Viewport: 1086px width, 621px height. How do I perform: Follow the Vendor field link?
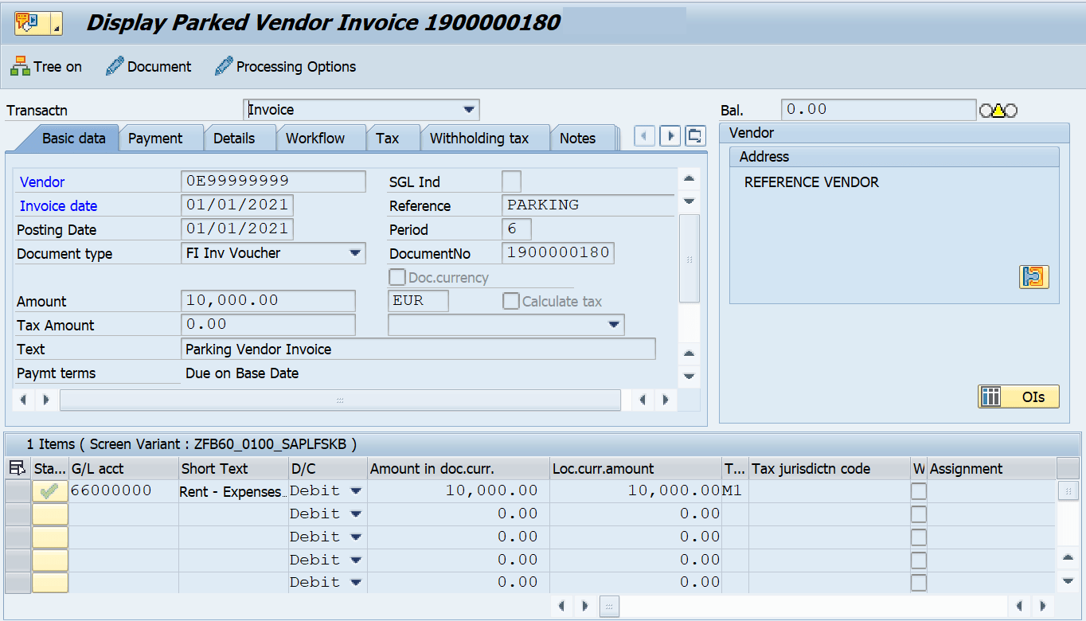click(41, 182)
